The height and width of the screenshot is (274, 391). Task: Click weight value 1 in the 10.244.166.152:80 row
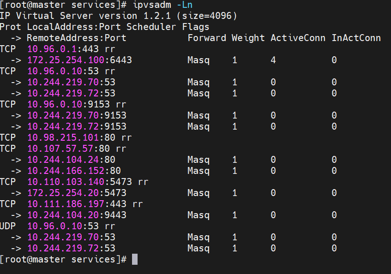tap(235, 171)
